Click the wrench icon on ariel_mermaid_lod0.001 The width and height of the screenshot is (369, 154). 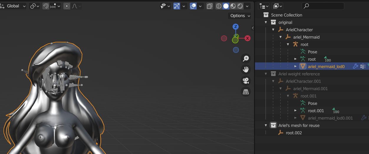(364, 118)
